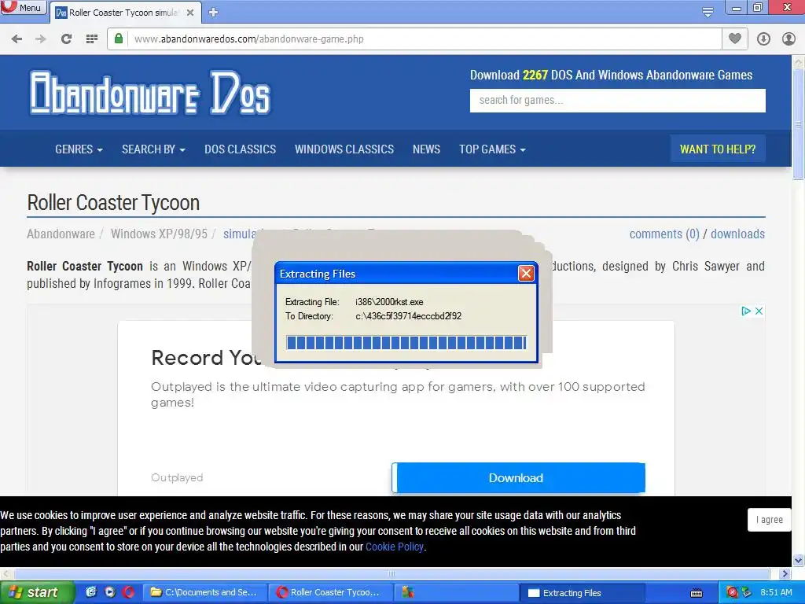Jump to the downloads link
Screen dimensions: 805x604
tap(737, 234)
